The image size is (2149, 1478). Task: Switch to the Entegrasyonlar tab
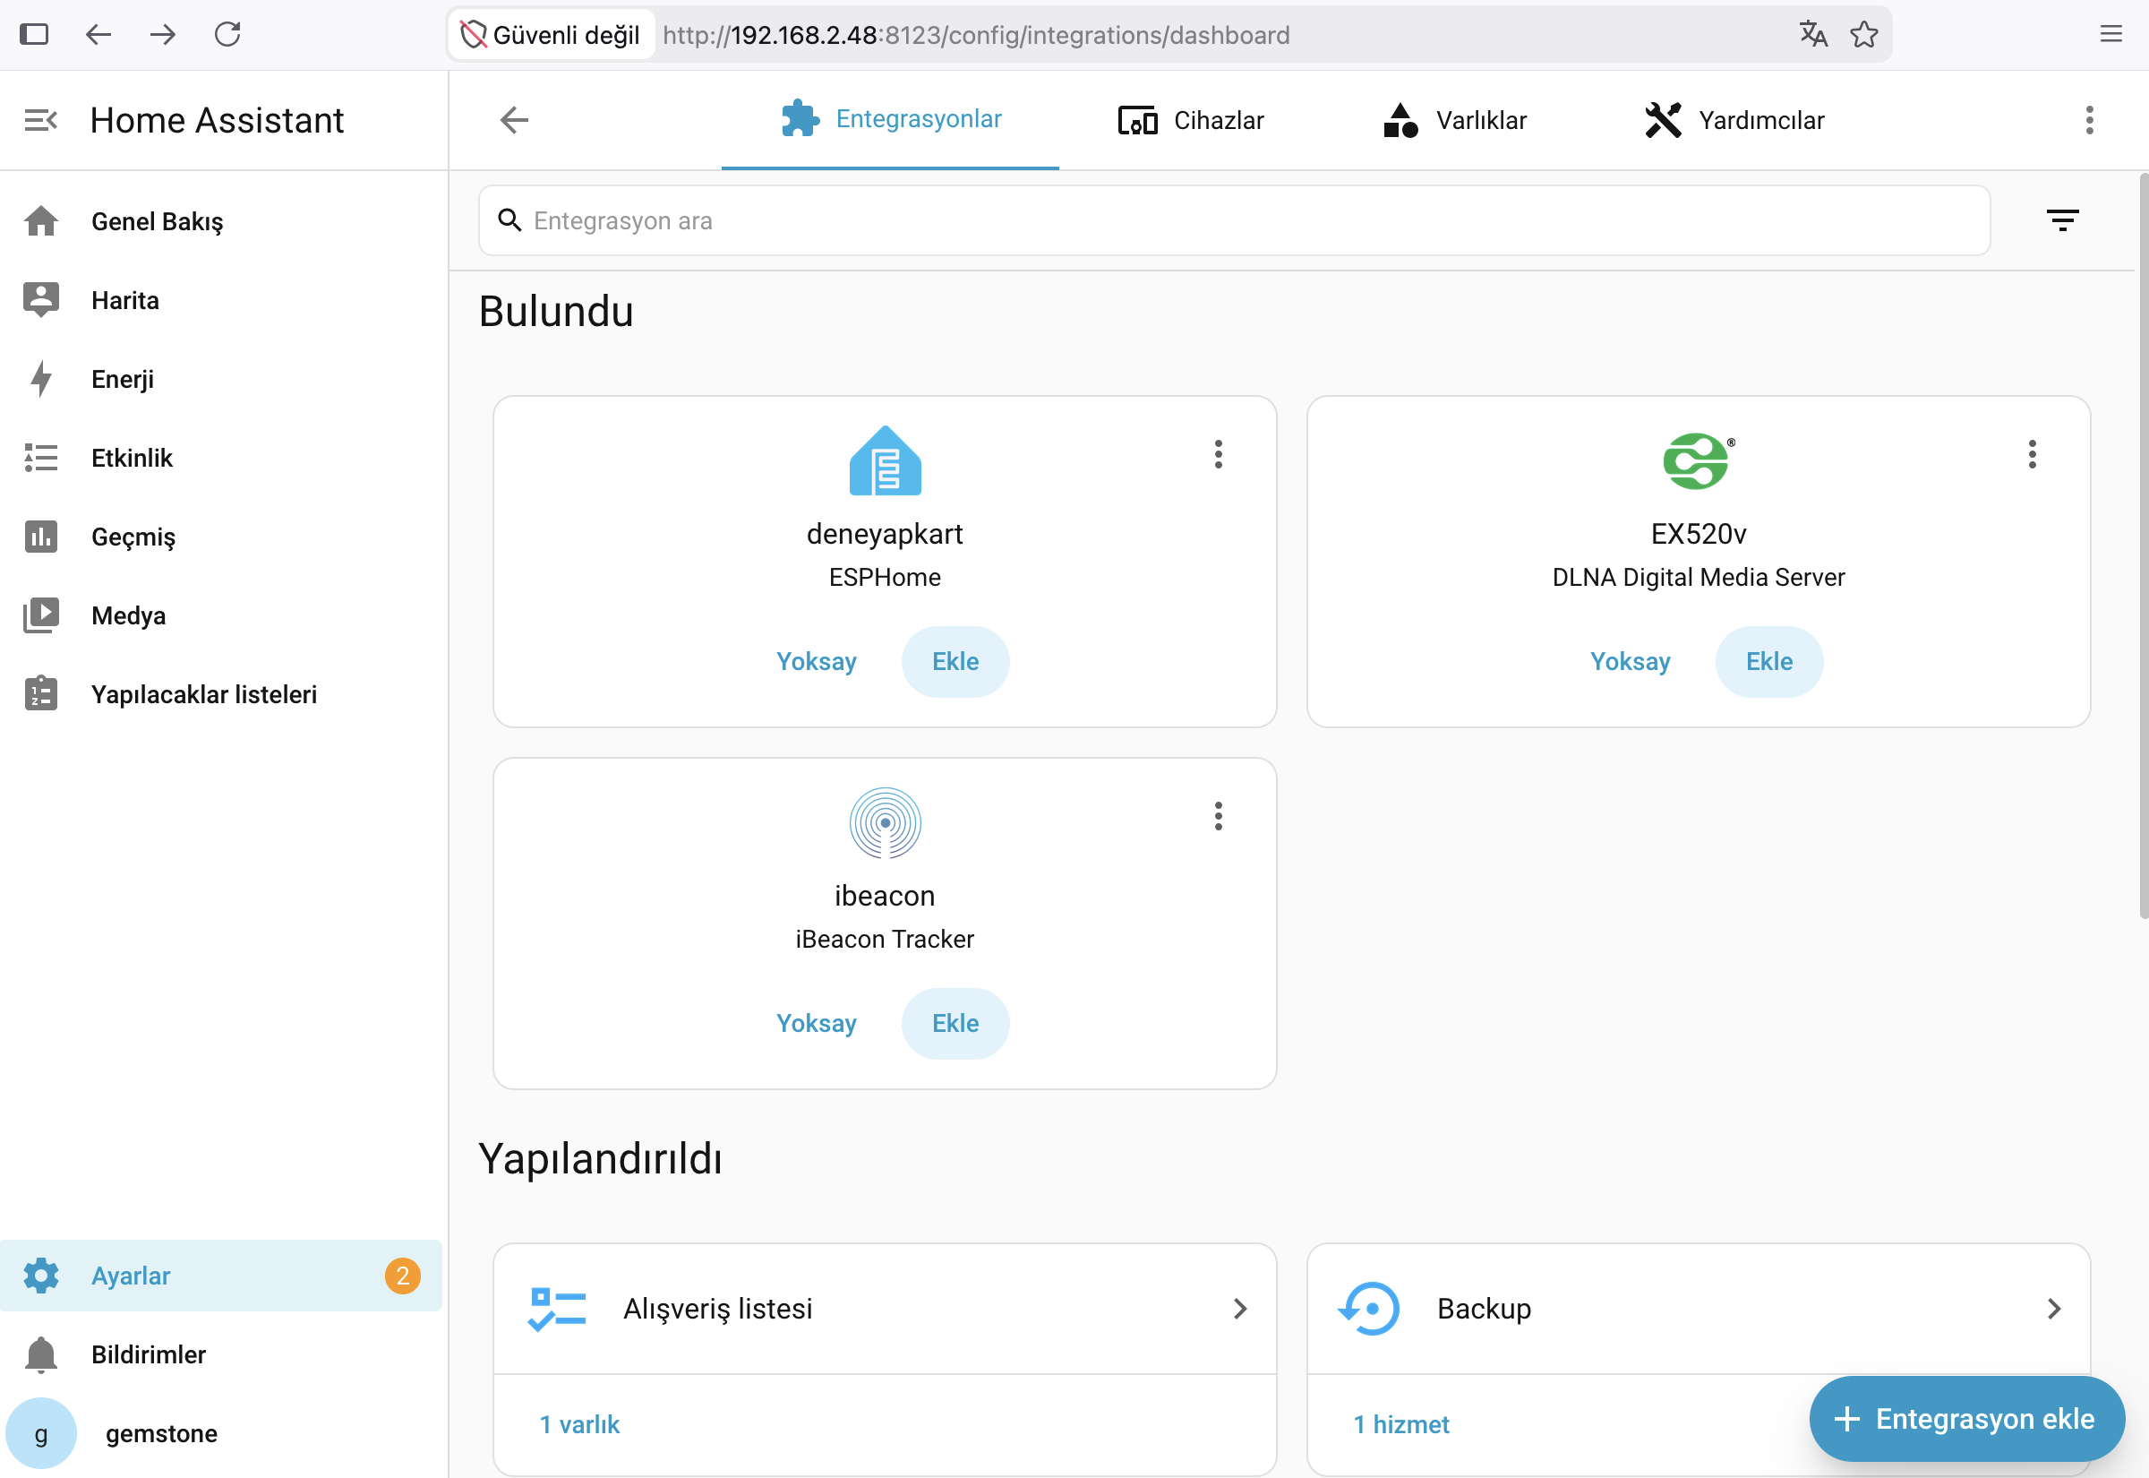pos(890,120)
